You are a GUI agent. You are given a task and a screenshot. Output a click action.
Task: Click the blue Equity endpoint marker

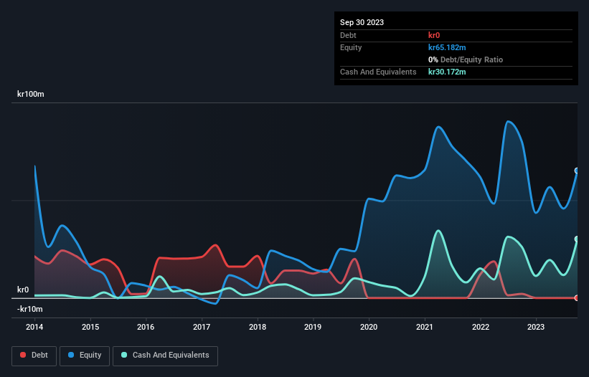577,171
